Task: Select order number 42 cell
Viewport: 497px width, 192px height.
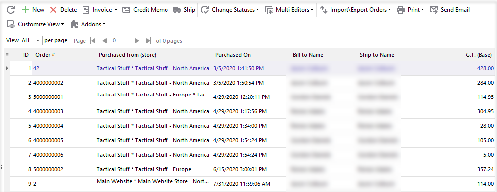Action: [36, 68]
